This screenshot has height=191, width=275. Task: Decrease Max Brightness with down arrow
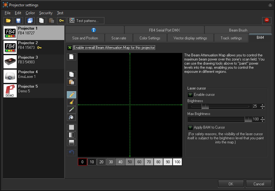click(262, 121)
